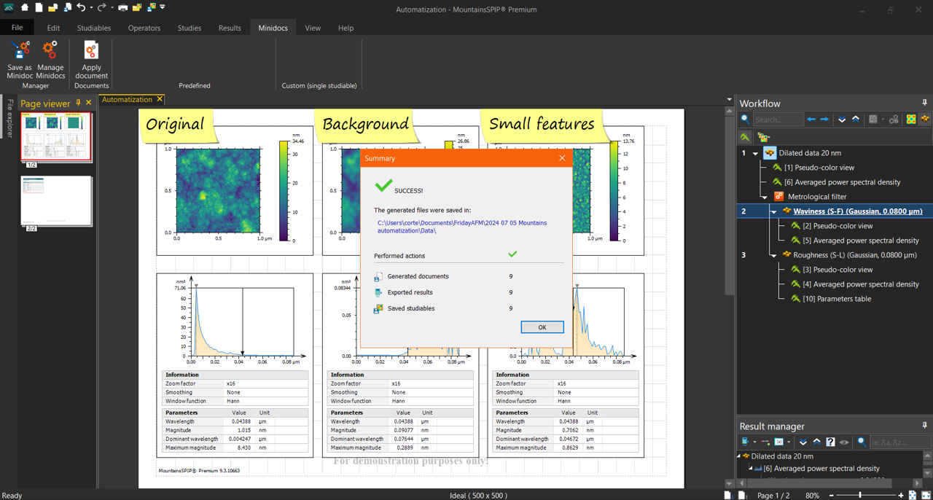Open the document tabs list dropdown arrow
Viewport: 933px width, 500px height.
(729, 100)
